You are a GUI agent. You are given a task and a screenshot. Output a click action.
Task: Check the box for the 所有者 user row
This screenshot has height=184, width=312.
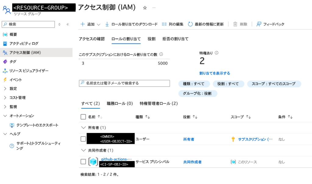tap(83, 139)
